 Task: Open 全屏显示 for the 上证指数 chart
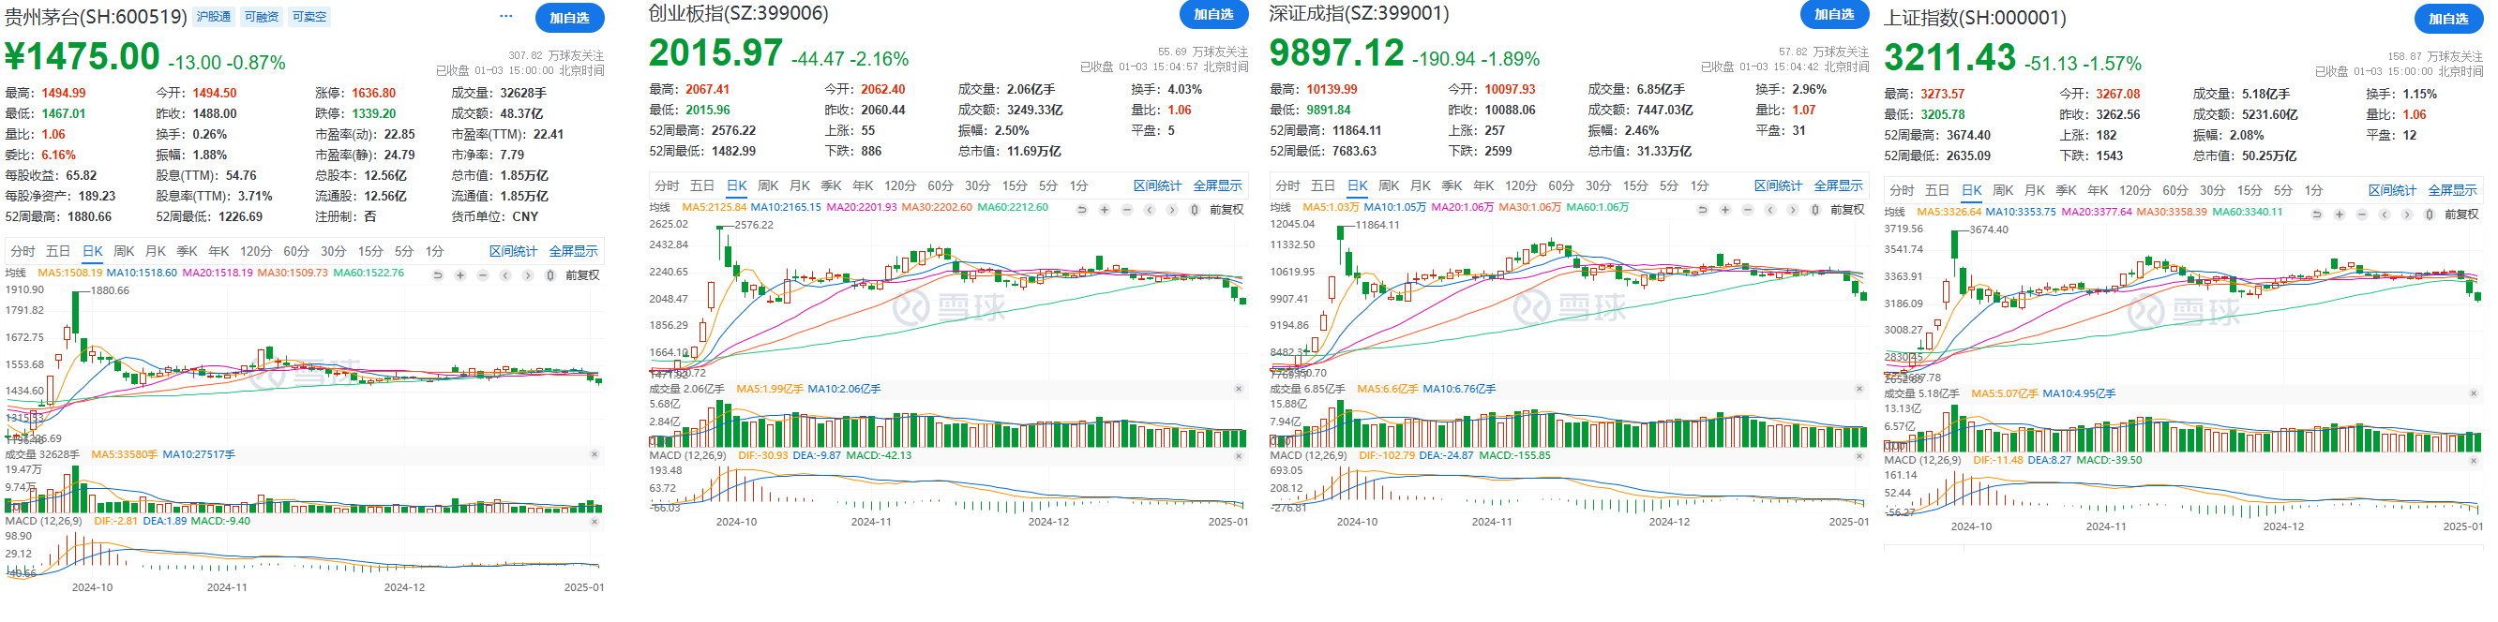(2452, 190)
